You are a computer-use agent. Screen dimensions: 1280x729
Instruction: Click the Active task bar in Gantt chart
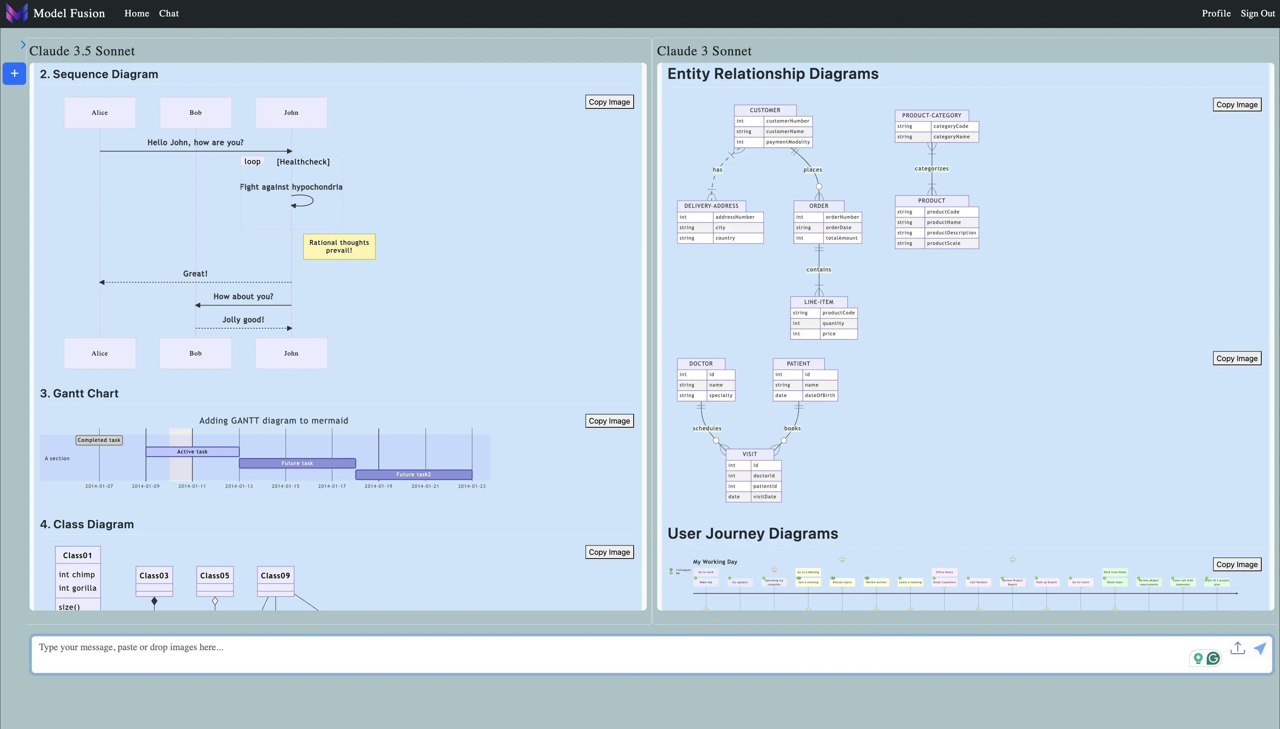click(x=192, y=452)
